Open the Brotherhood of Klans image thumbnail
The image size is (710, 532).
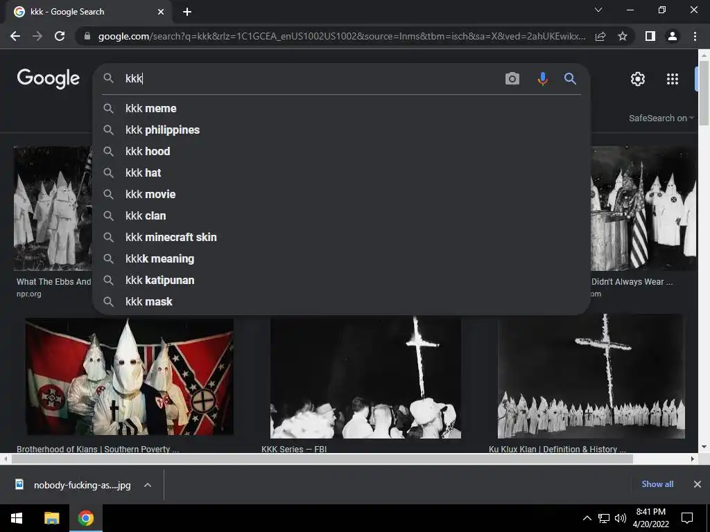[130, 377]
